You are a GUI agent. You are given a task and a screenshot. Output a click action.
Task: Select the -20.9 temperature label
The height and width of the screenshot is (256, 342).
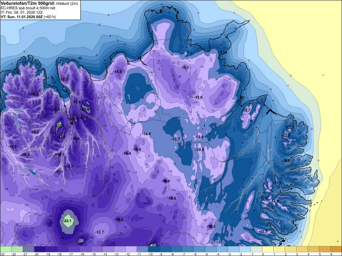coord(85,109)
